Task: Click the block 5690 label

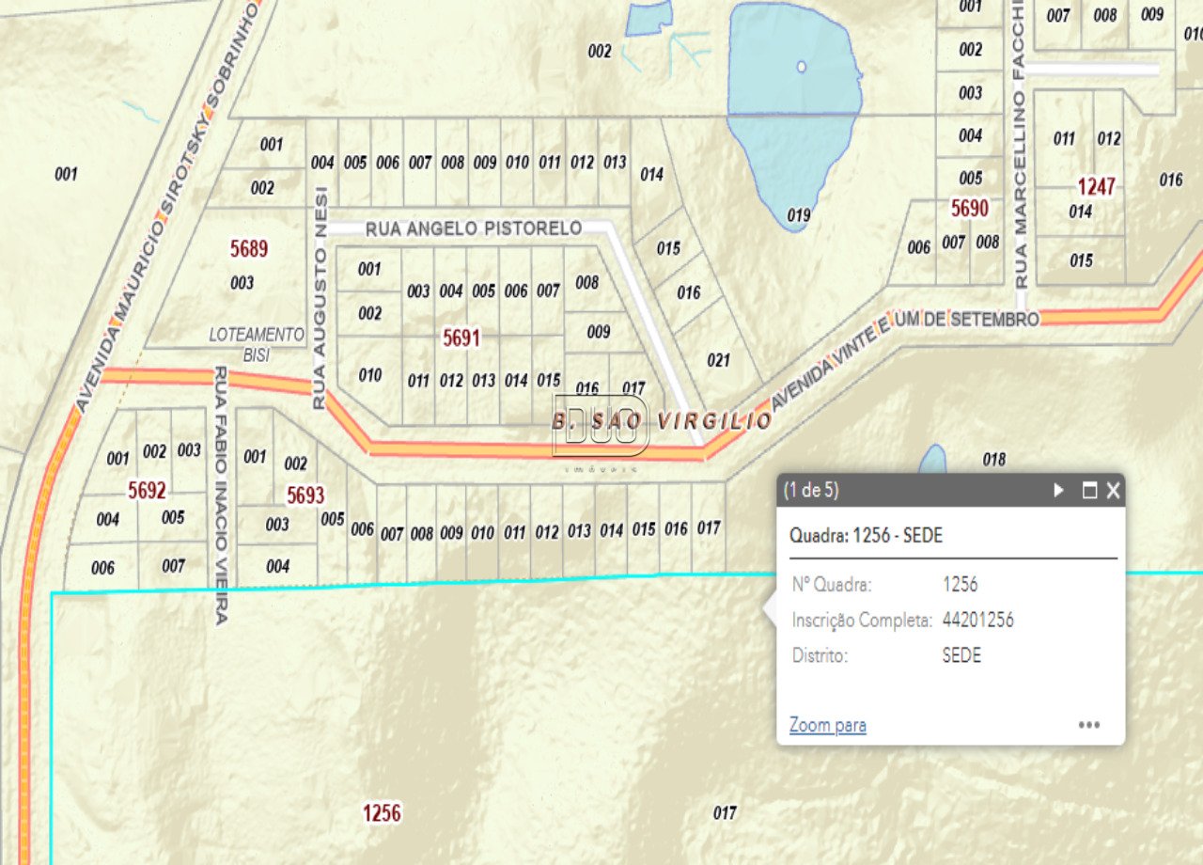Action: (x=969, y=208)
